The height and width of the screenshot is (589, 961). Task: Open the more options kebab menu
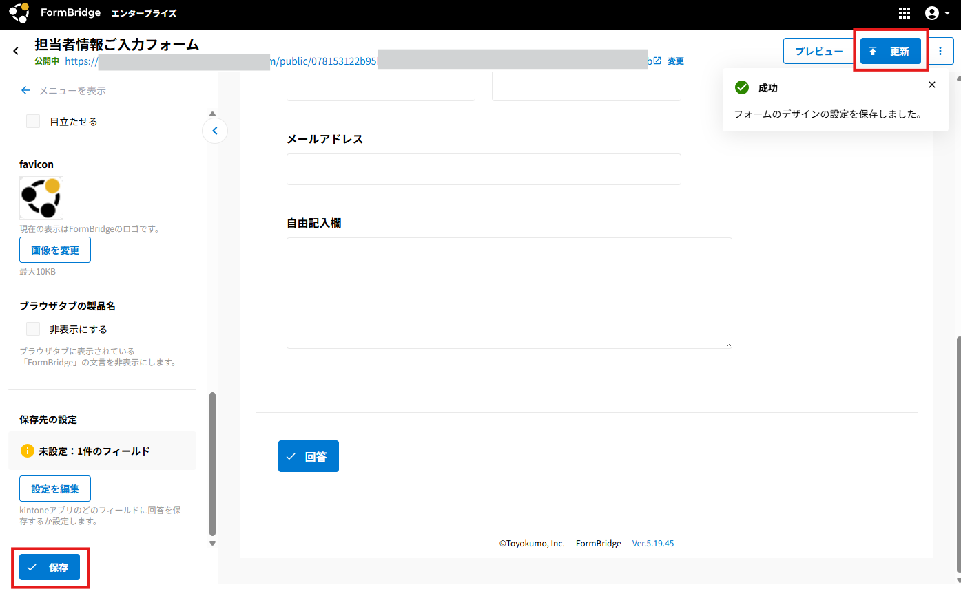coord(941,52)
